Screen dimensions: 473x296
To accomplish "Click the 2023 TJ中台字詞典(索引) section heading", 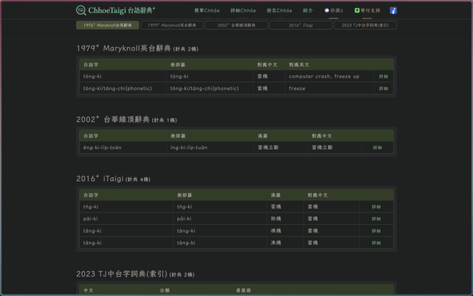I will pos(135,274).
